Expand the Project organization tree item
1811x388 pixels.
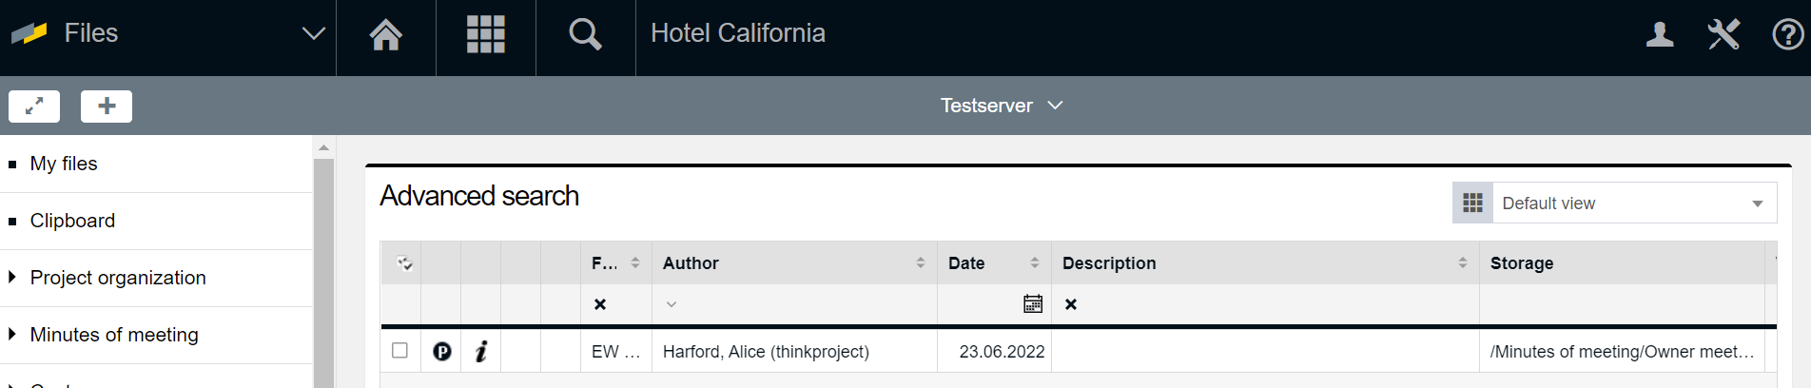(x=12, y=278)
